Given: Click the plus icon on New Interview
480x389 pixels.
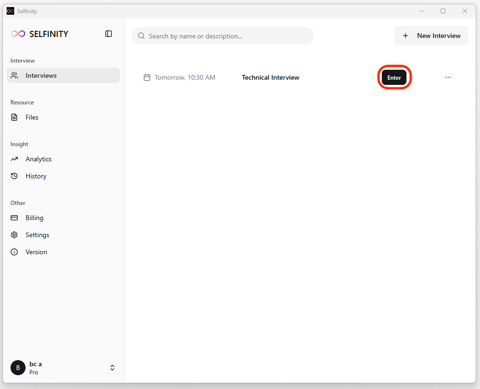Looking at the screenshot, I should [x=406, y=36].
